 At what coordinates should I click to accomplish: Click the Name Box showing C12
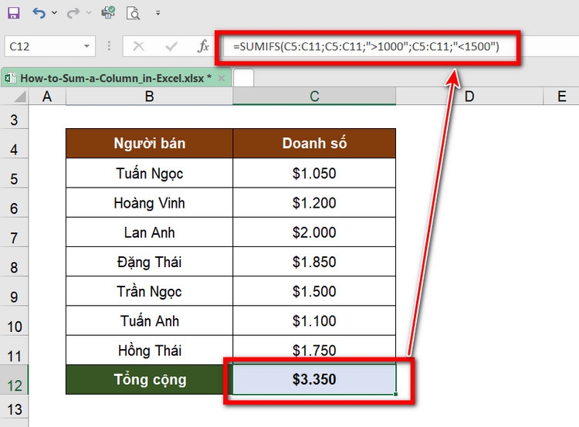pyautogui.click(x=42, y=46)
